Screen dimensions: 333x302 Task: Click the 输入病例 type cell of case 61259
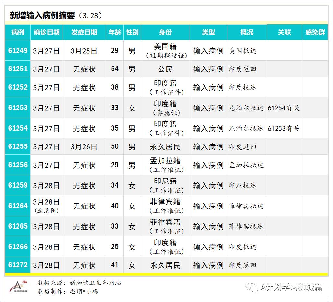(x=208, y=185)
